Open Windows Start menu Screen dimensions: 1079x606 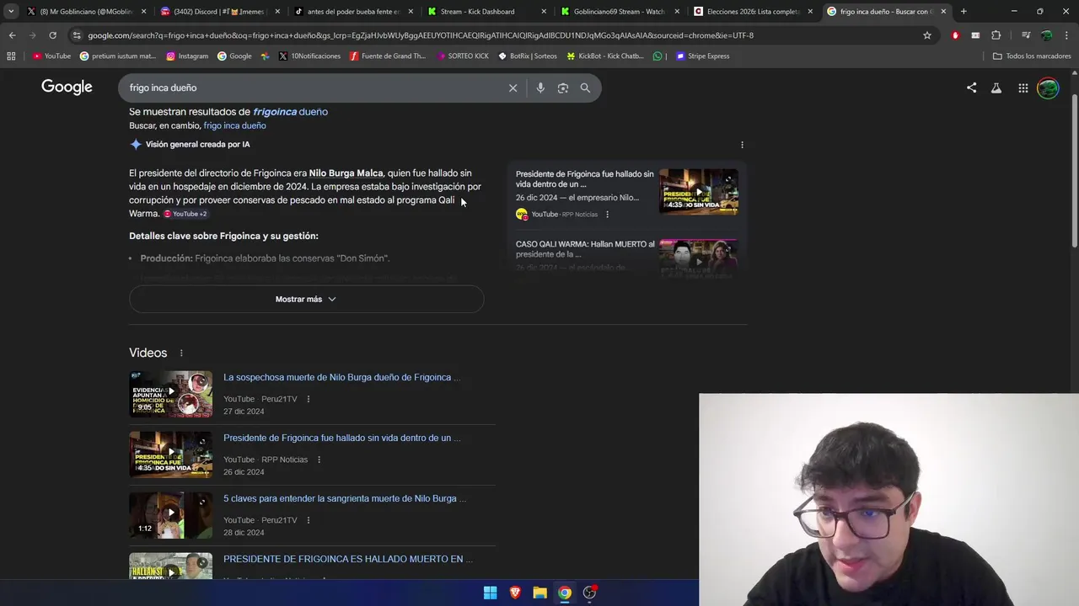490,593
